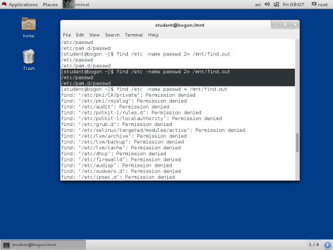
Task: Click the '/etc/lvm/backup' line
Action: pyautogui.click(x=123, y=142)
